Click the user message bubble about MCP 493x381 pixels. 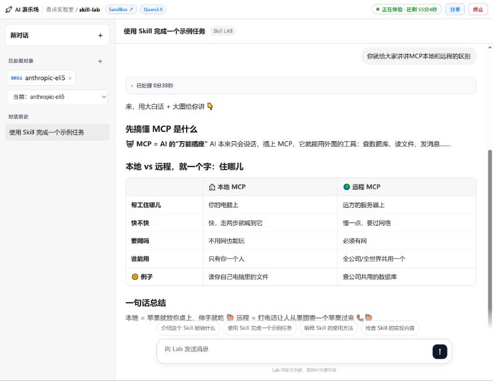tap(418, 56)
